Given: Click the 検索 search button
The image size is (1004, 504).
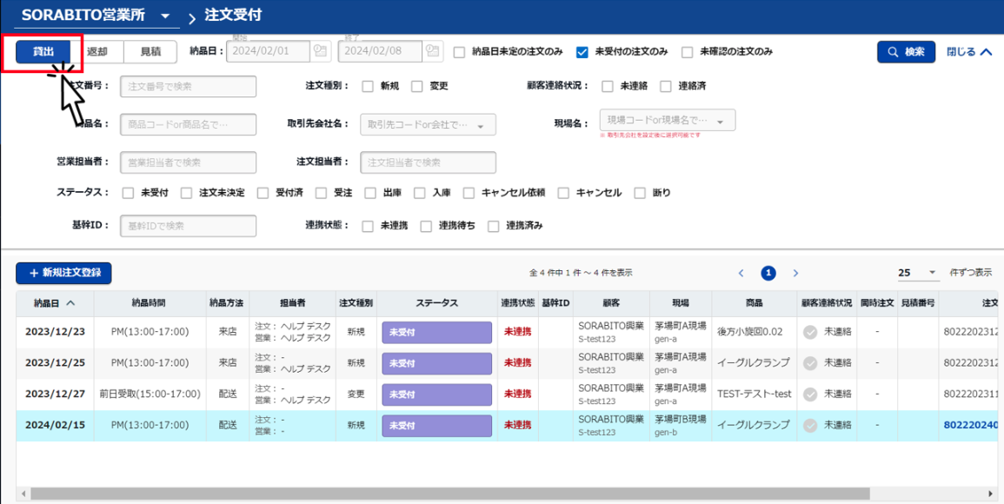Looking at the screenshot, I should [906, 52].
